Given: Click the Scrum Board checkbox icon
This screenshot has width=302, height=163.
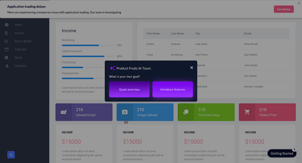Looking at the screenshot, I should click(7, 42).
